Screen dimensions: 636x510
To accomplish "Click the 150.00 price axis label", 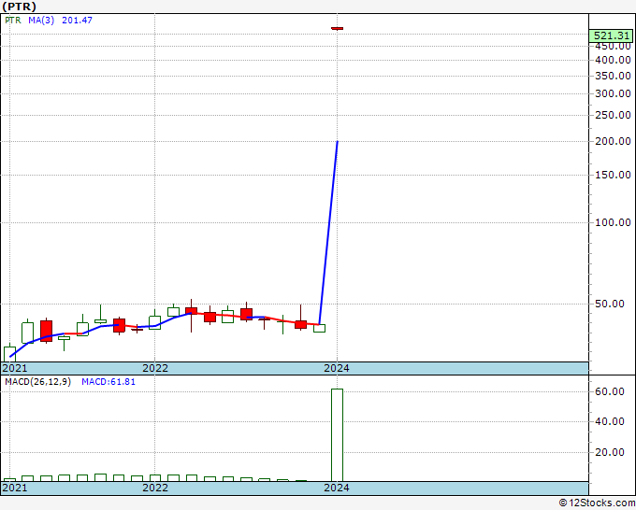I will (613, 175).
